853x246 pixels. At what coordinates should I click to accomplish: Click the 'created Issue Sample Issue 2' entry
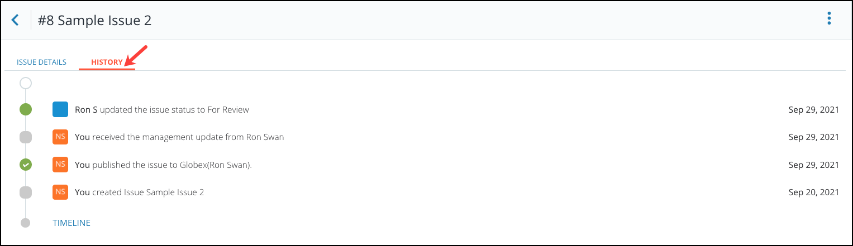(139, 192)
